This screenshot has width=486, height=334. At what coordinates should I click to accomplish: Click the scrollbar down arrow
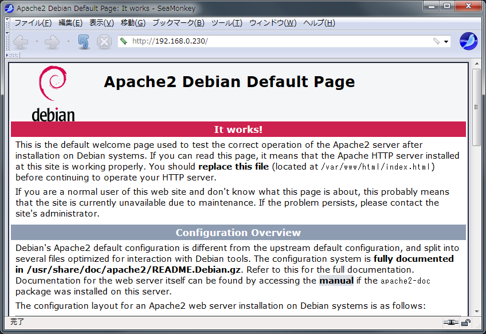click(476, 312)
